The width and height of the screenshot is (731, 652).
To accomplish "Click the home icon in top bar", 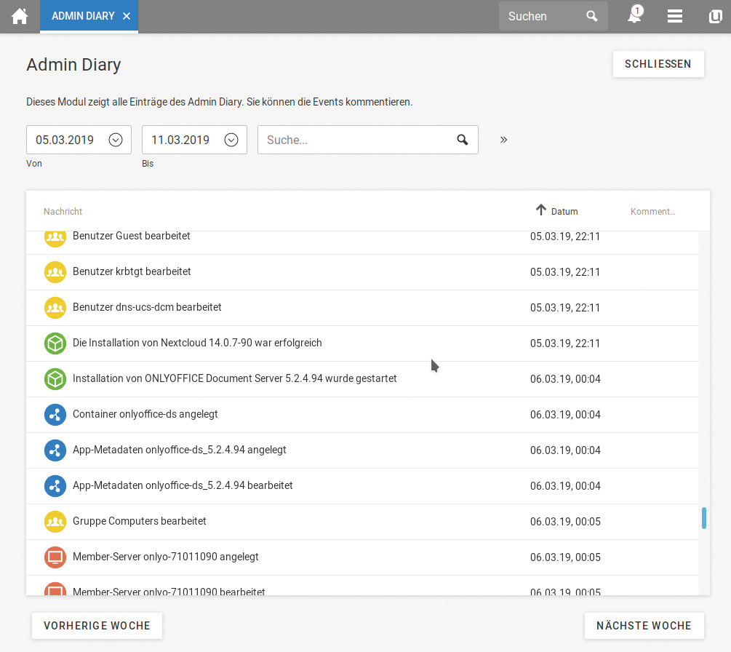I will click(20, 16).
